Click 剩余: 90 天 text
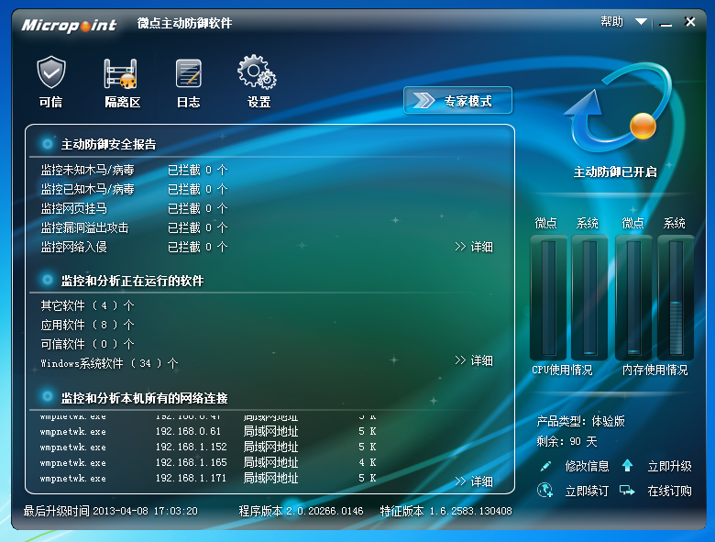This screenshot has height=542, width=715. tap(566, 442)
